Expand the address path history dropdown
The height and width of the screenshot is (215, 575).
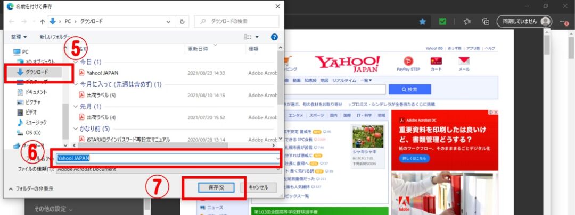click(168, 22)
